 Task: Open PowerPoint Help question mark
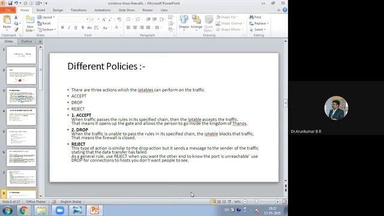284,10
